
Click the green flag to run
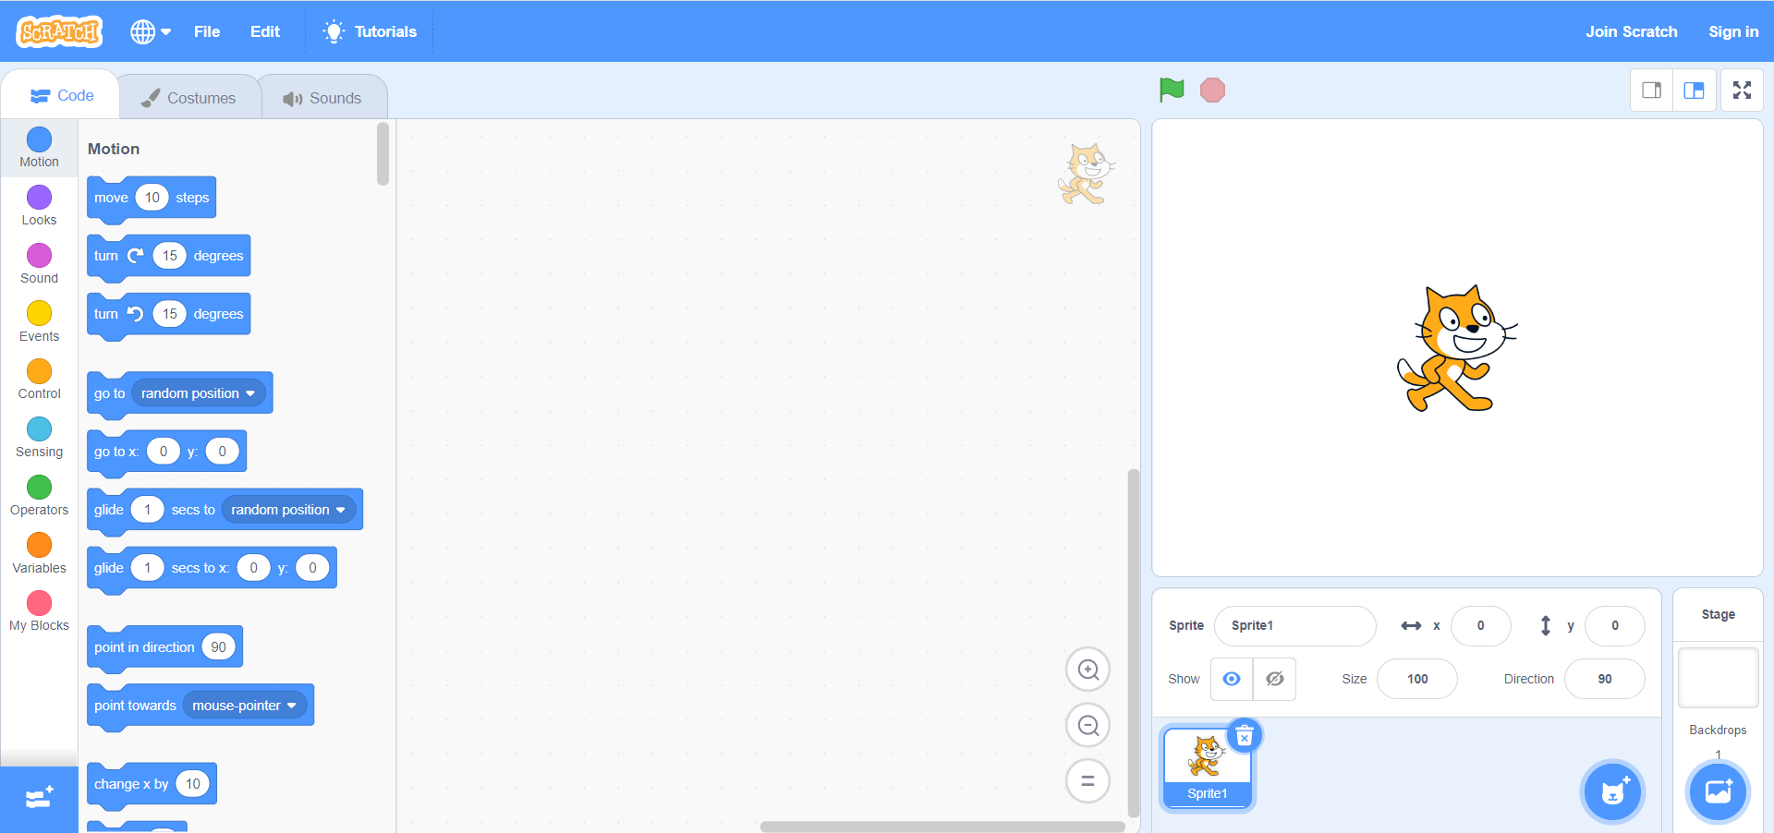pos(1172,90)
